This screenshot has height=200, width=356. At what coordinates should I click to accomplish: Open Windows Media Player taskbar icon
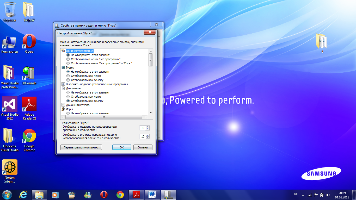coord(55,195)
